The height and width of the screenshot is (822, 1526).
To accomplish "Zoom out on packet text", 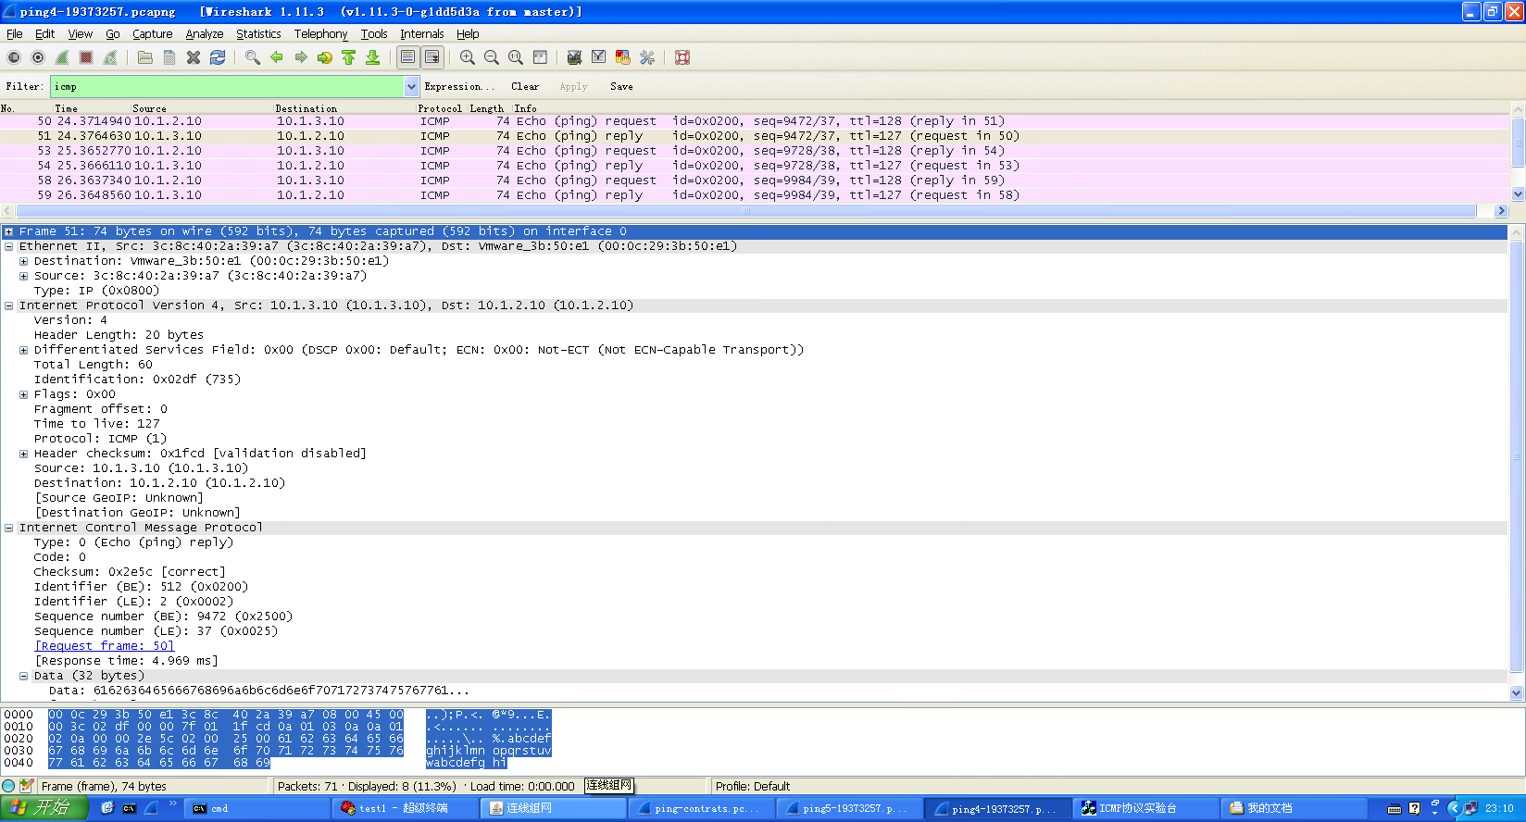I will tap(492, 57).
